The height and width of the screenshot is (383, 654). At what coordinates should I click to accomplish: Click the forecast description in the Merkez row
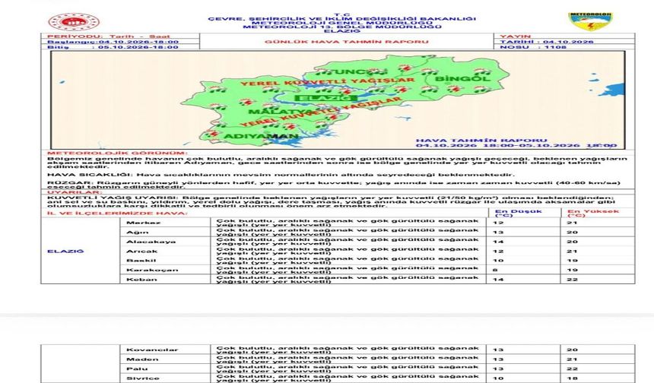point(348,223)
